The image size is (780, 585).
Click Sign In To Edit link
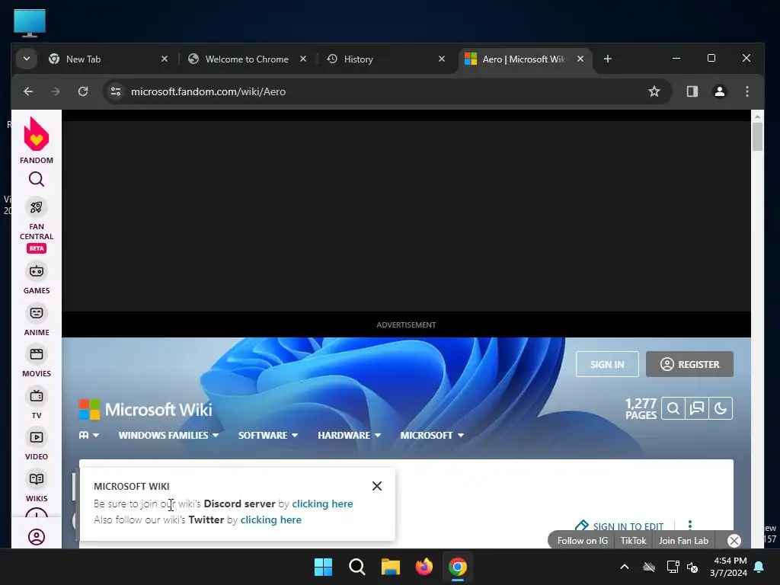pyautogui.click(x=619, y=526)
